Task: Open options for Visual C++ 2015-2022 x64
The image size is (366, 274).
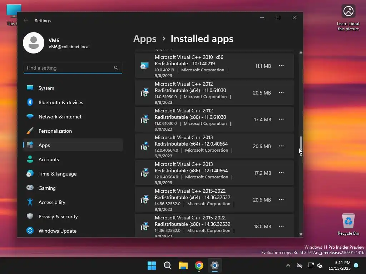Action: click(x=281, y=200)
